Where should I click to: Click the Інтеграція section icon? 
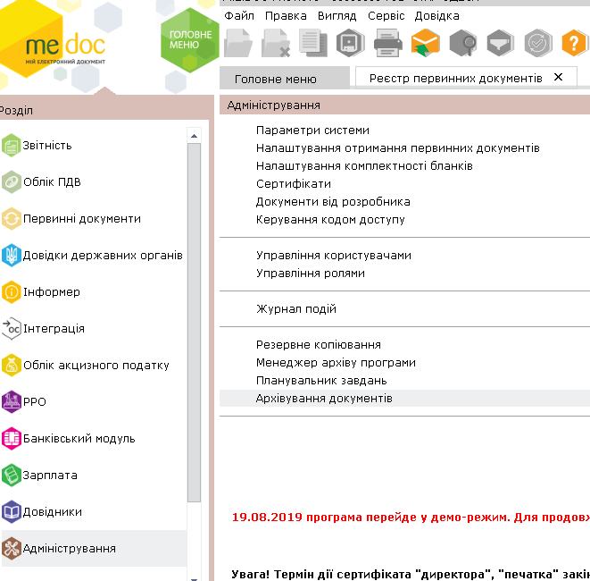12,328
